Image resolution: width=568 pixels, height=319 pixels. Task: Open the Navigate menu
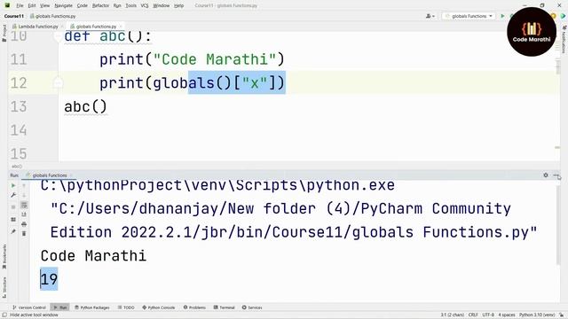(63, 5)
